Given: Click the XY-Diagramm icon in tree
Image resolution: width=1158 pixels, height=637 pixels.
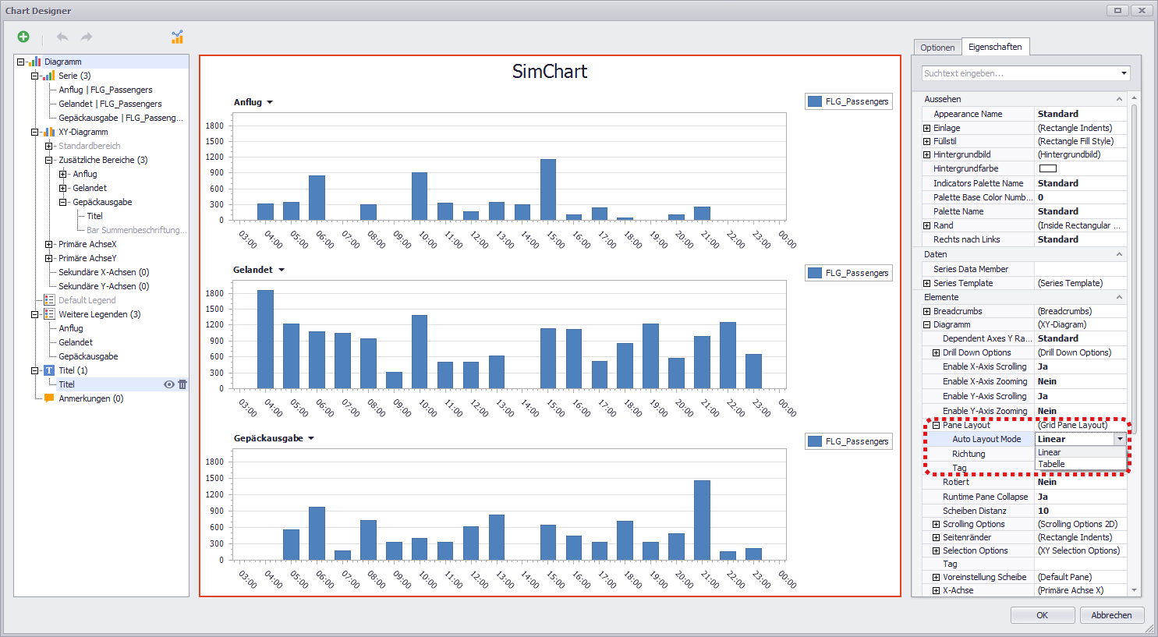Looking at the screenshot, I should pos(49,132).
